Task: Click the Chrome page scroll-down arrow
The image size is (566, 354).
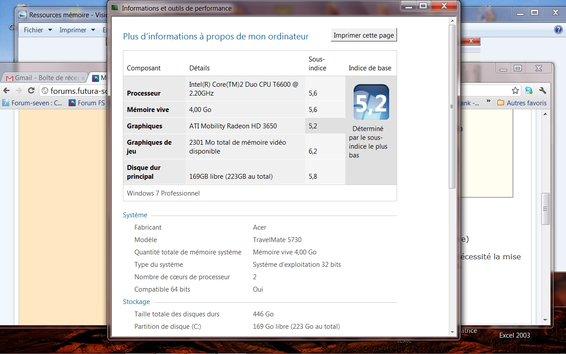Action: pos(546,319)
